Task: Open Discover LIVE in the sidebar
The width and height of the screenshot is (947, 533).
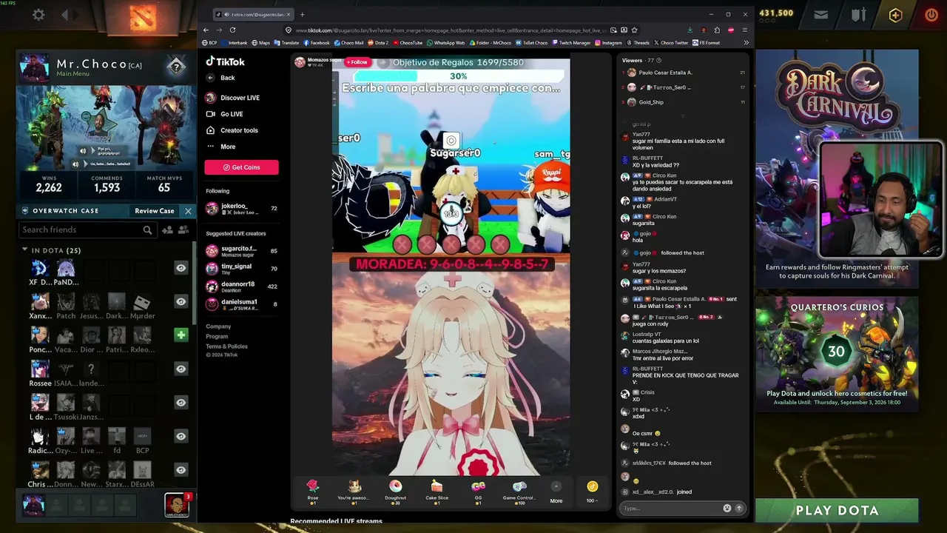Action: 232,98
